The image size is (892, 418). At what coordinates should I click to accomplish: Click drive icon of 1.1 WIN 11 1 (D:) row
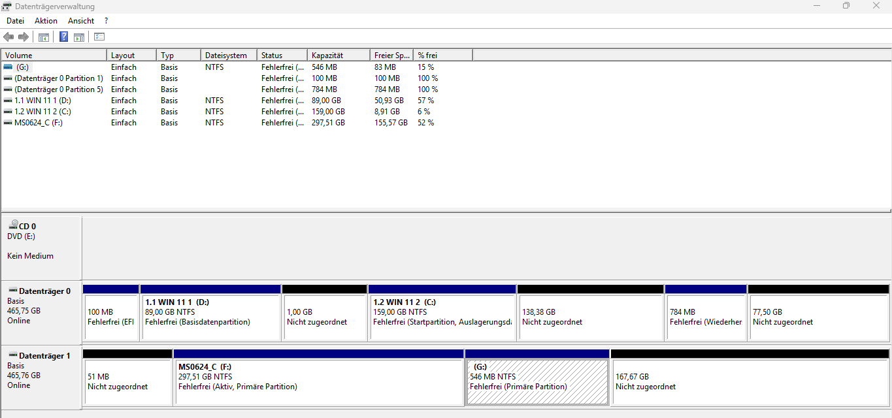pyautogui.click(x=8, y=100)
